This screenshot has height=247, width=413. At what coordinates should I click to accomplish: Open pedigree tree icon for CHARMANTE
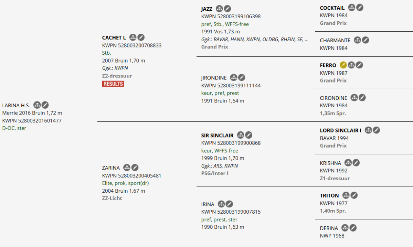(358, 40)
